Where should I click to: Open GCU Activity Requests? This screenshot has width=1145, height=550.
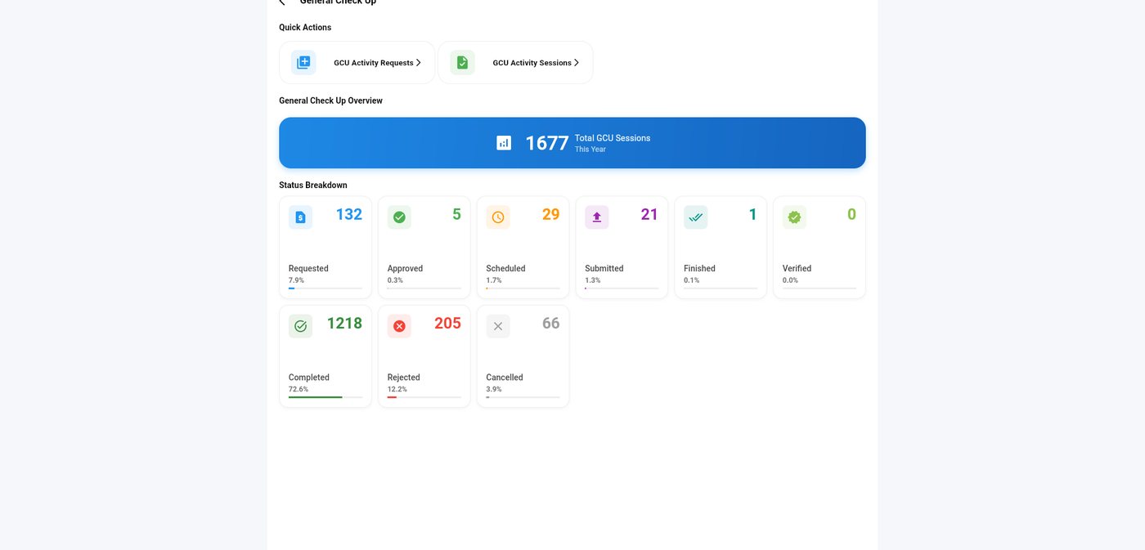pyautogui.click(x=357, y=62)
